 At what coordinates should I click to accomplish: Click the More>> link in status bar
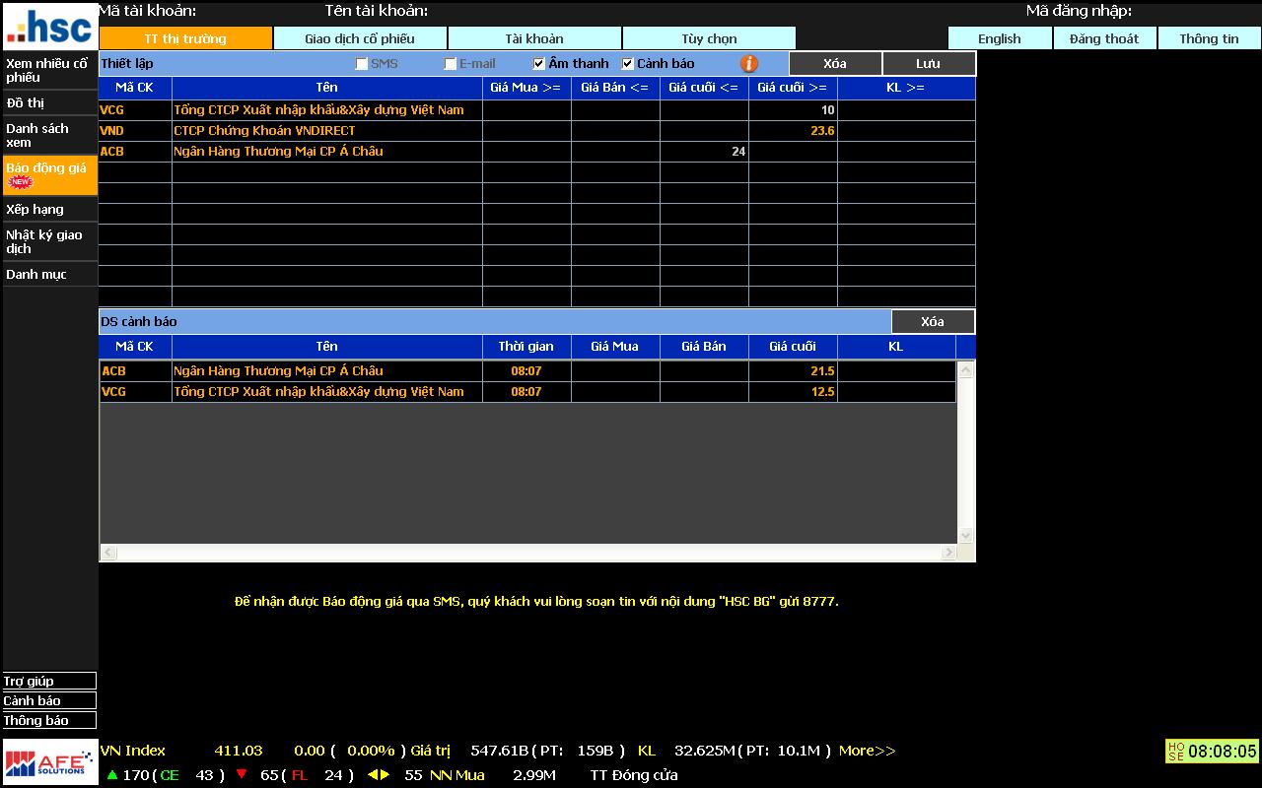point(868,751)
